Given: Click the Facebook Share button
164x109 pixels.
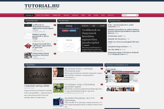Looking at the screenshot, I should tap(135, 81).
